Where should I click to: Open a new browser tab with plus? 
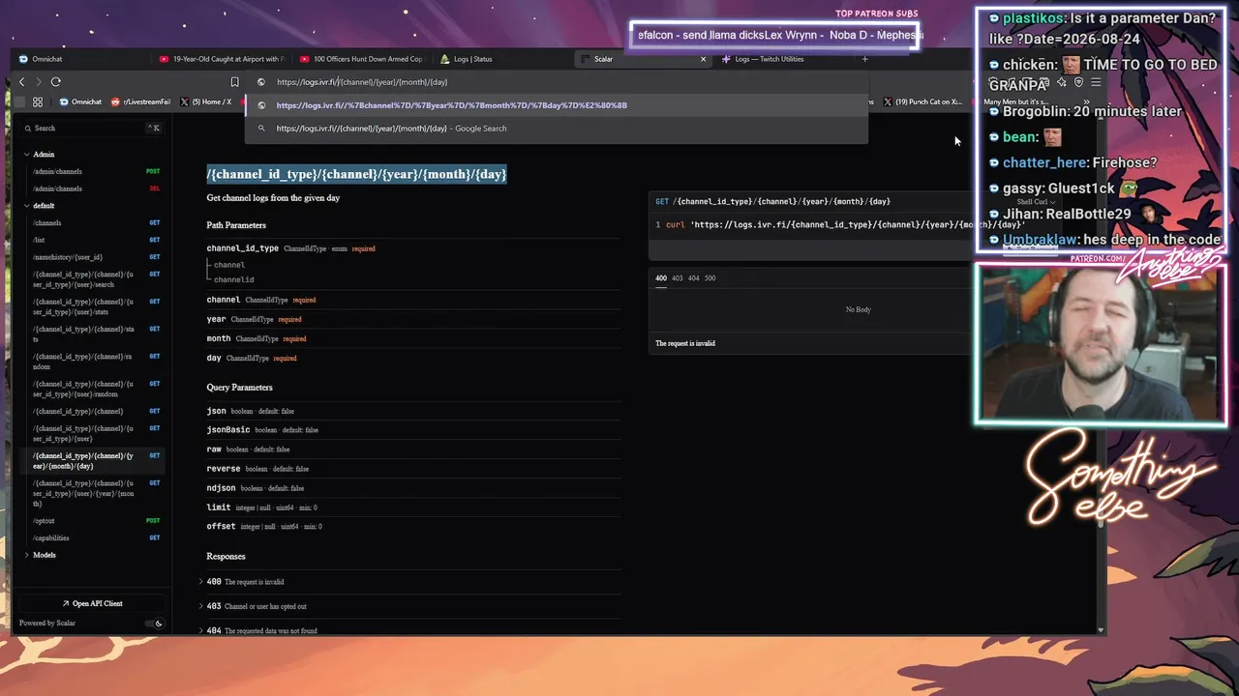point(865,59)
